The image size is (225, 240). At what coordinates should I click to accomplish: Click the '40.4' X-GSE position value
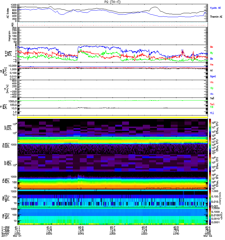coord(208,227)
